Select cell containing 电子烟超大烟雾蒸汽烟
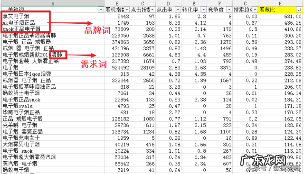 (x=53, y=157)
